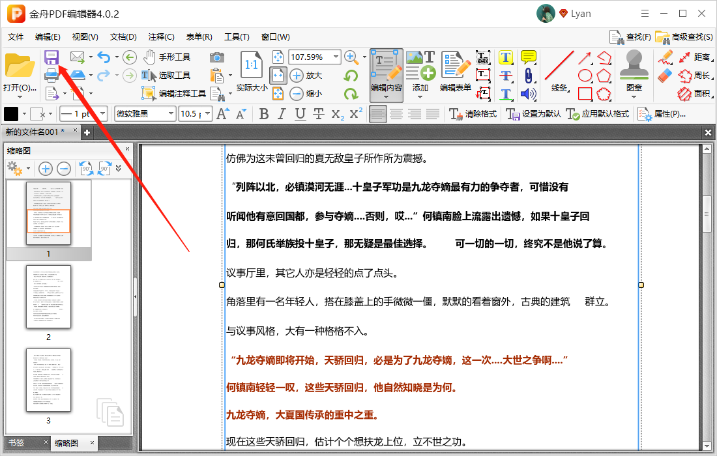This screenshot has width=717, height=456.
Task: Open the 编辑注释工具 annotation editor
Action: 163,93
